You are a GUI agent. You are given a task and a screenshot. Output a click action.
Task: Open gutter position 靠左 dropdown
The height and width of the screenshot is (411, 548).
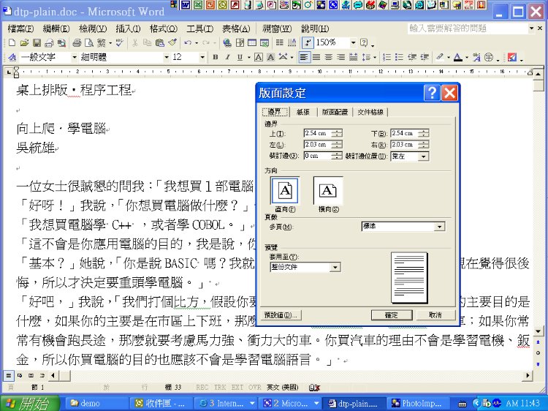(x=423, y=157)
